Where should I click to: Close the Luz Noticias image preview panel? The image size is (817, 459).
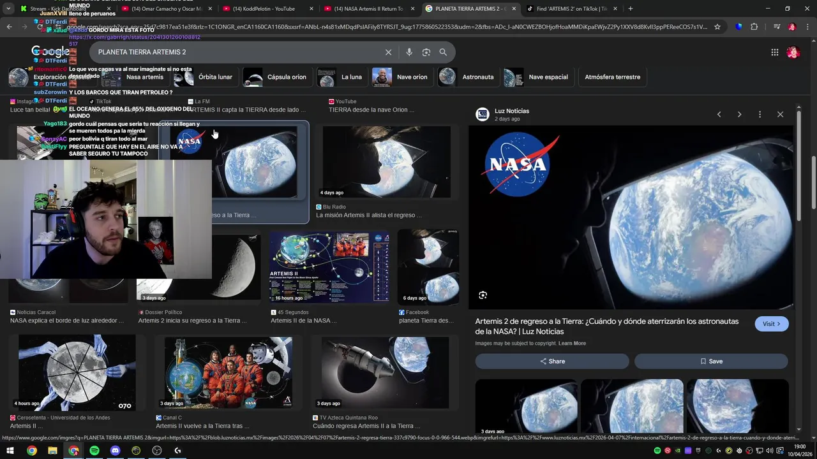pyautogui.click(x=780, y=114)
